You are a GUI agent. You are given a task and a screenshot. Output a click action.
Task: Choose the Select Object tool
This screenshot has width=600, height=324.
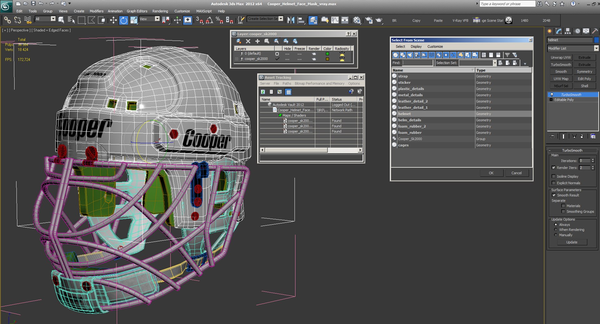(x=61, y=20)
